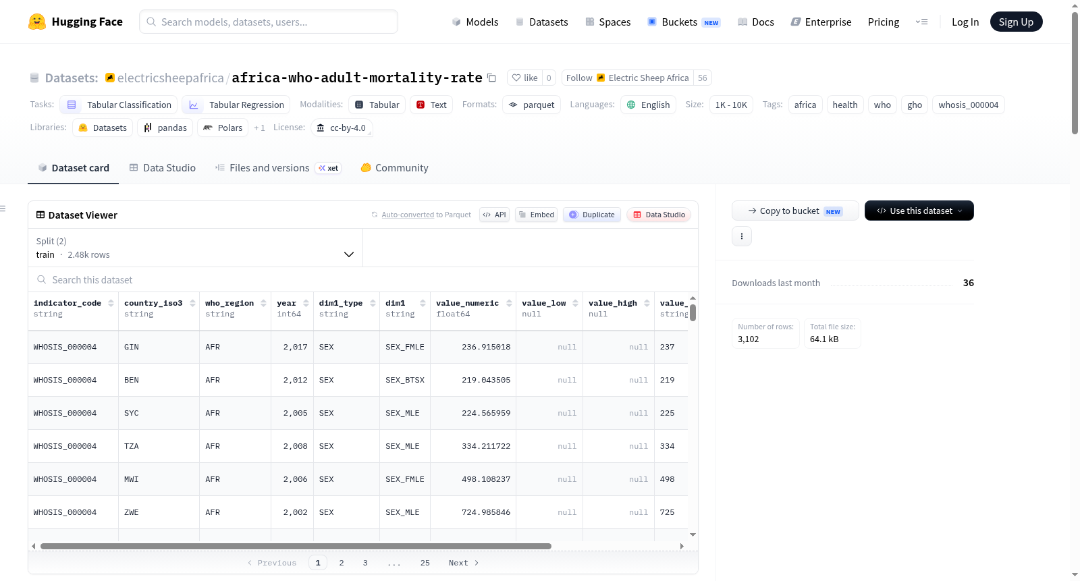
Task: Open the Datasets menu item
Action: tap(541, 22)
